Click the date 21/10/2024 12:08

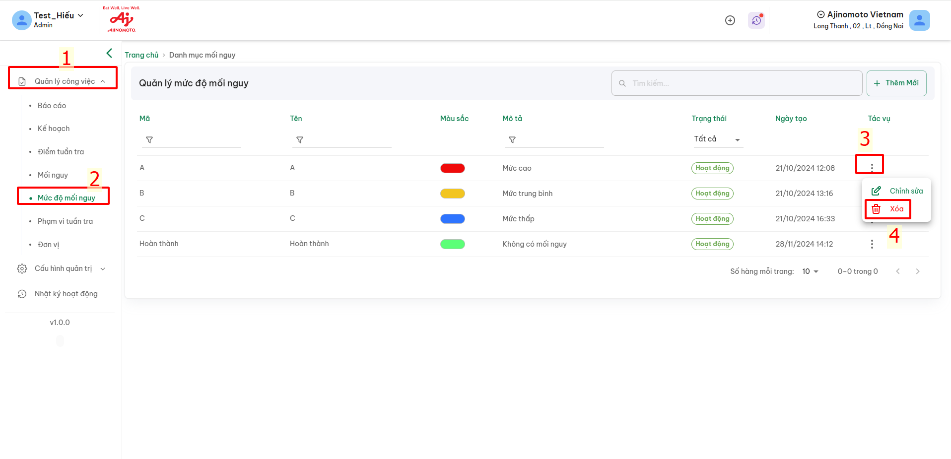click(805, 168)
